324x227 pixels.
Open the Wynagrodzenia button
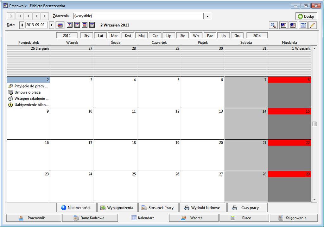(x=117, y=208)
